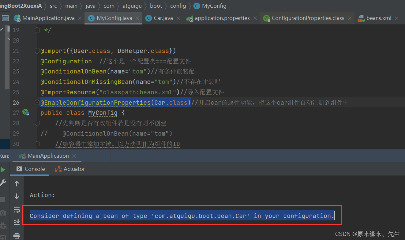Image resolution: width=405 pixels, height=240 pixels.
Task: Click 'boot' in the breadcrumb path
Action: tap(156, 6)
